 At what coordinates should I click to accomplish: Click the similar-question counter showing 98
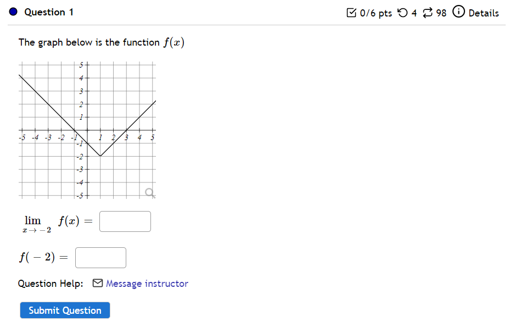[441, 13]
